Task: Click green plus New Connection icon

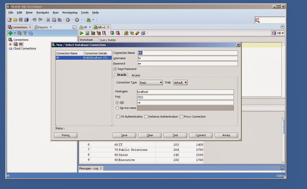Action: [10, 33]
